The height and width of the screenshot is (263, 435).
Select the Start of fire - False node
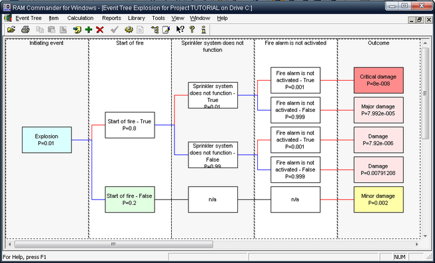tap(129, 199)
